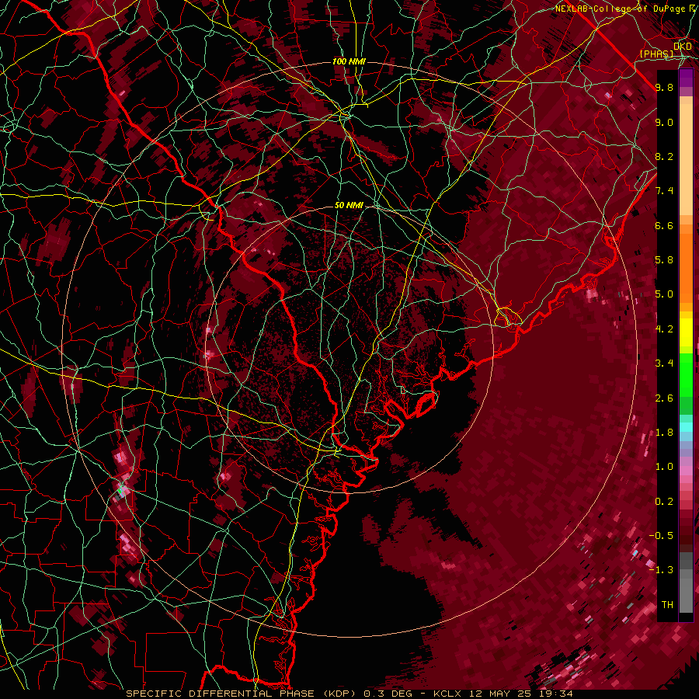Image resolution: width=699 pixels, height=699 pixels.
Task: Click the 9.8 scale value
Action: click(664, 87)
